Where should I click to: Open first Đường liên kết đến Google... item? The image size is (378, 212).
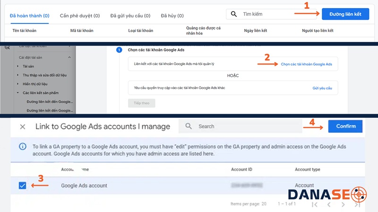coord(50,102)
